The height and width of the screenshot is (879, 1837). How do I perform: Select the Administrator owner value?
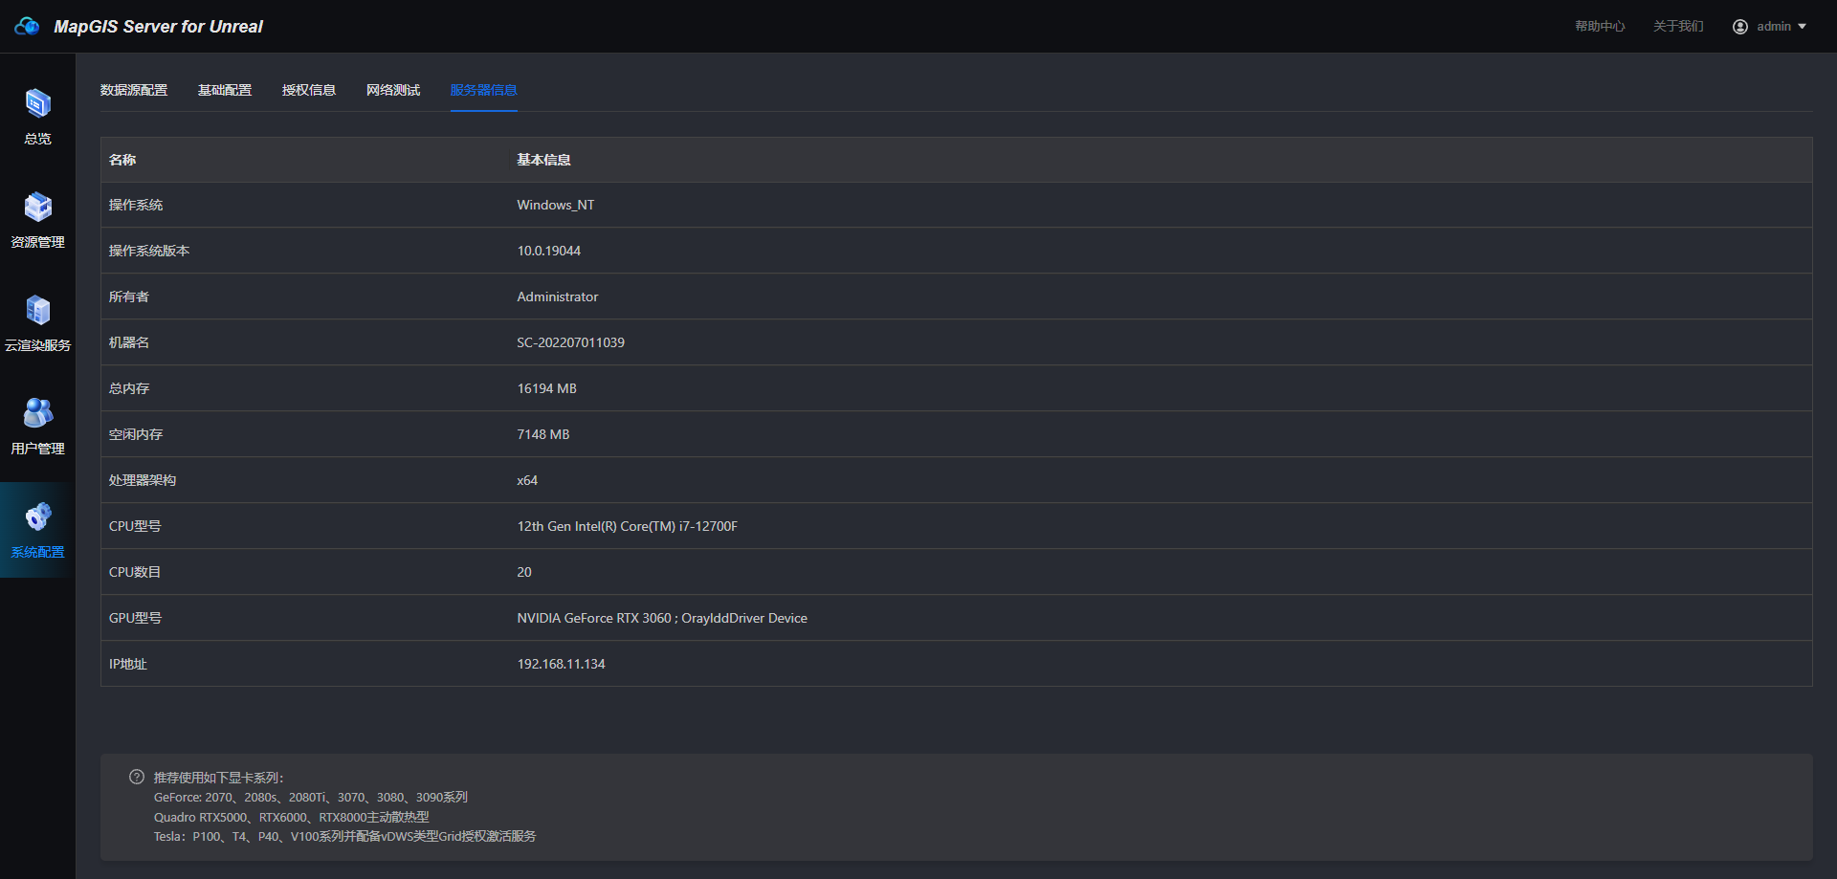click(558, 297)
